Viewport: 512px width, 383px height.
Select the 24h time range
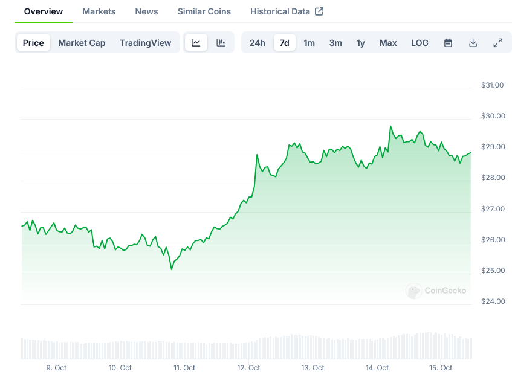258,43
